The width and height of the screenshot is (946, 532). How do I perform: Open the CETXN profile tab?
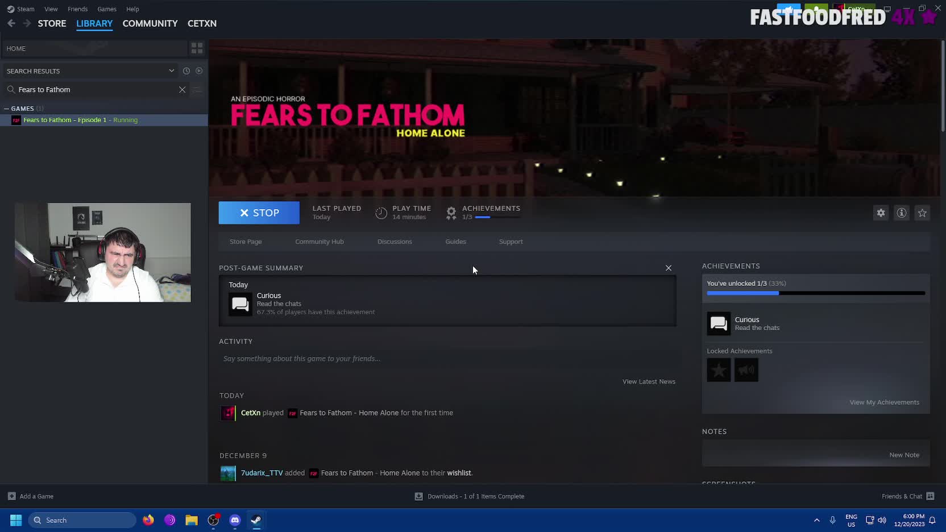tap(202, 23)
